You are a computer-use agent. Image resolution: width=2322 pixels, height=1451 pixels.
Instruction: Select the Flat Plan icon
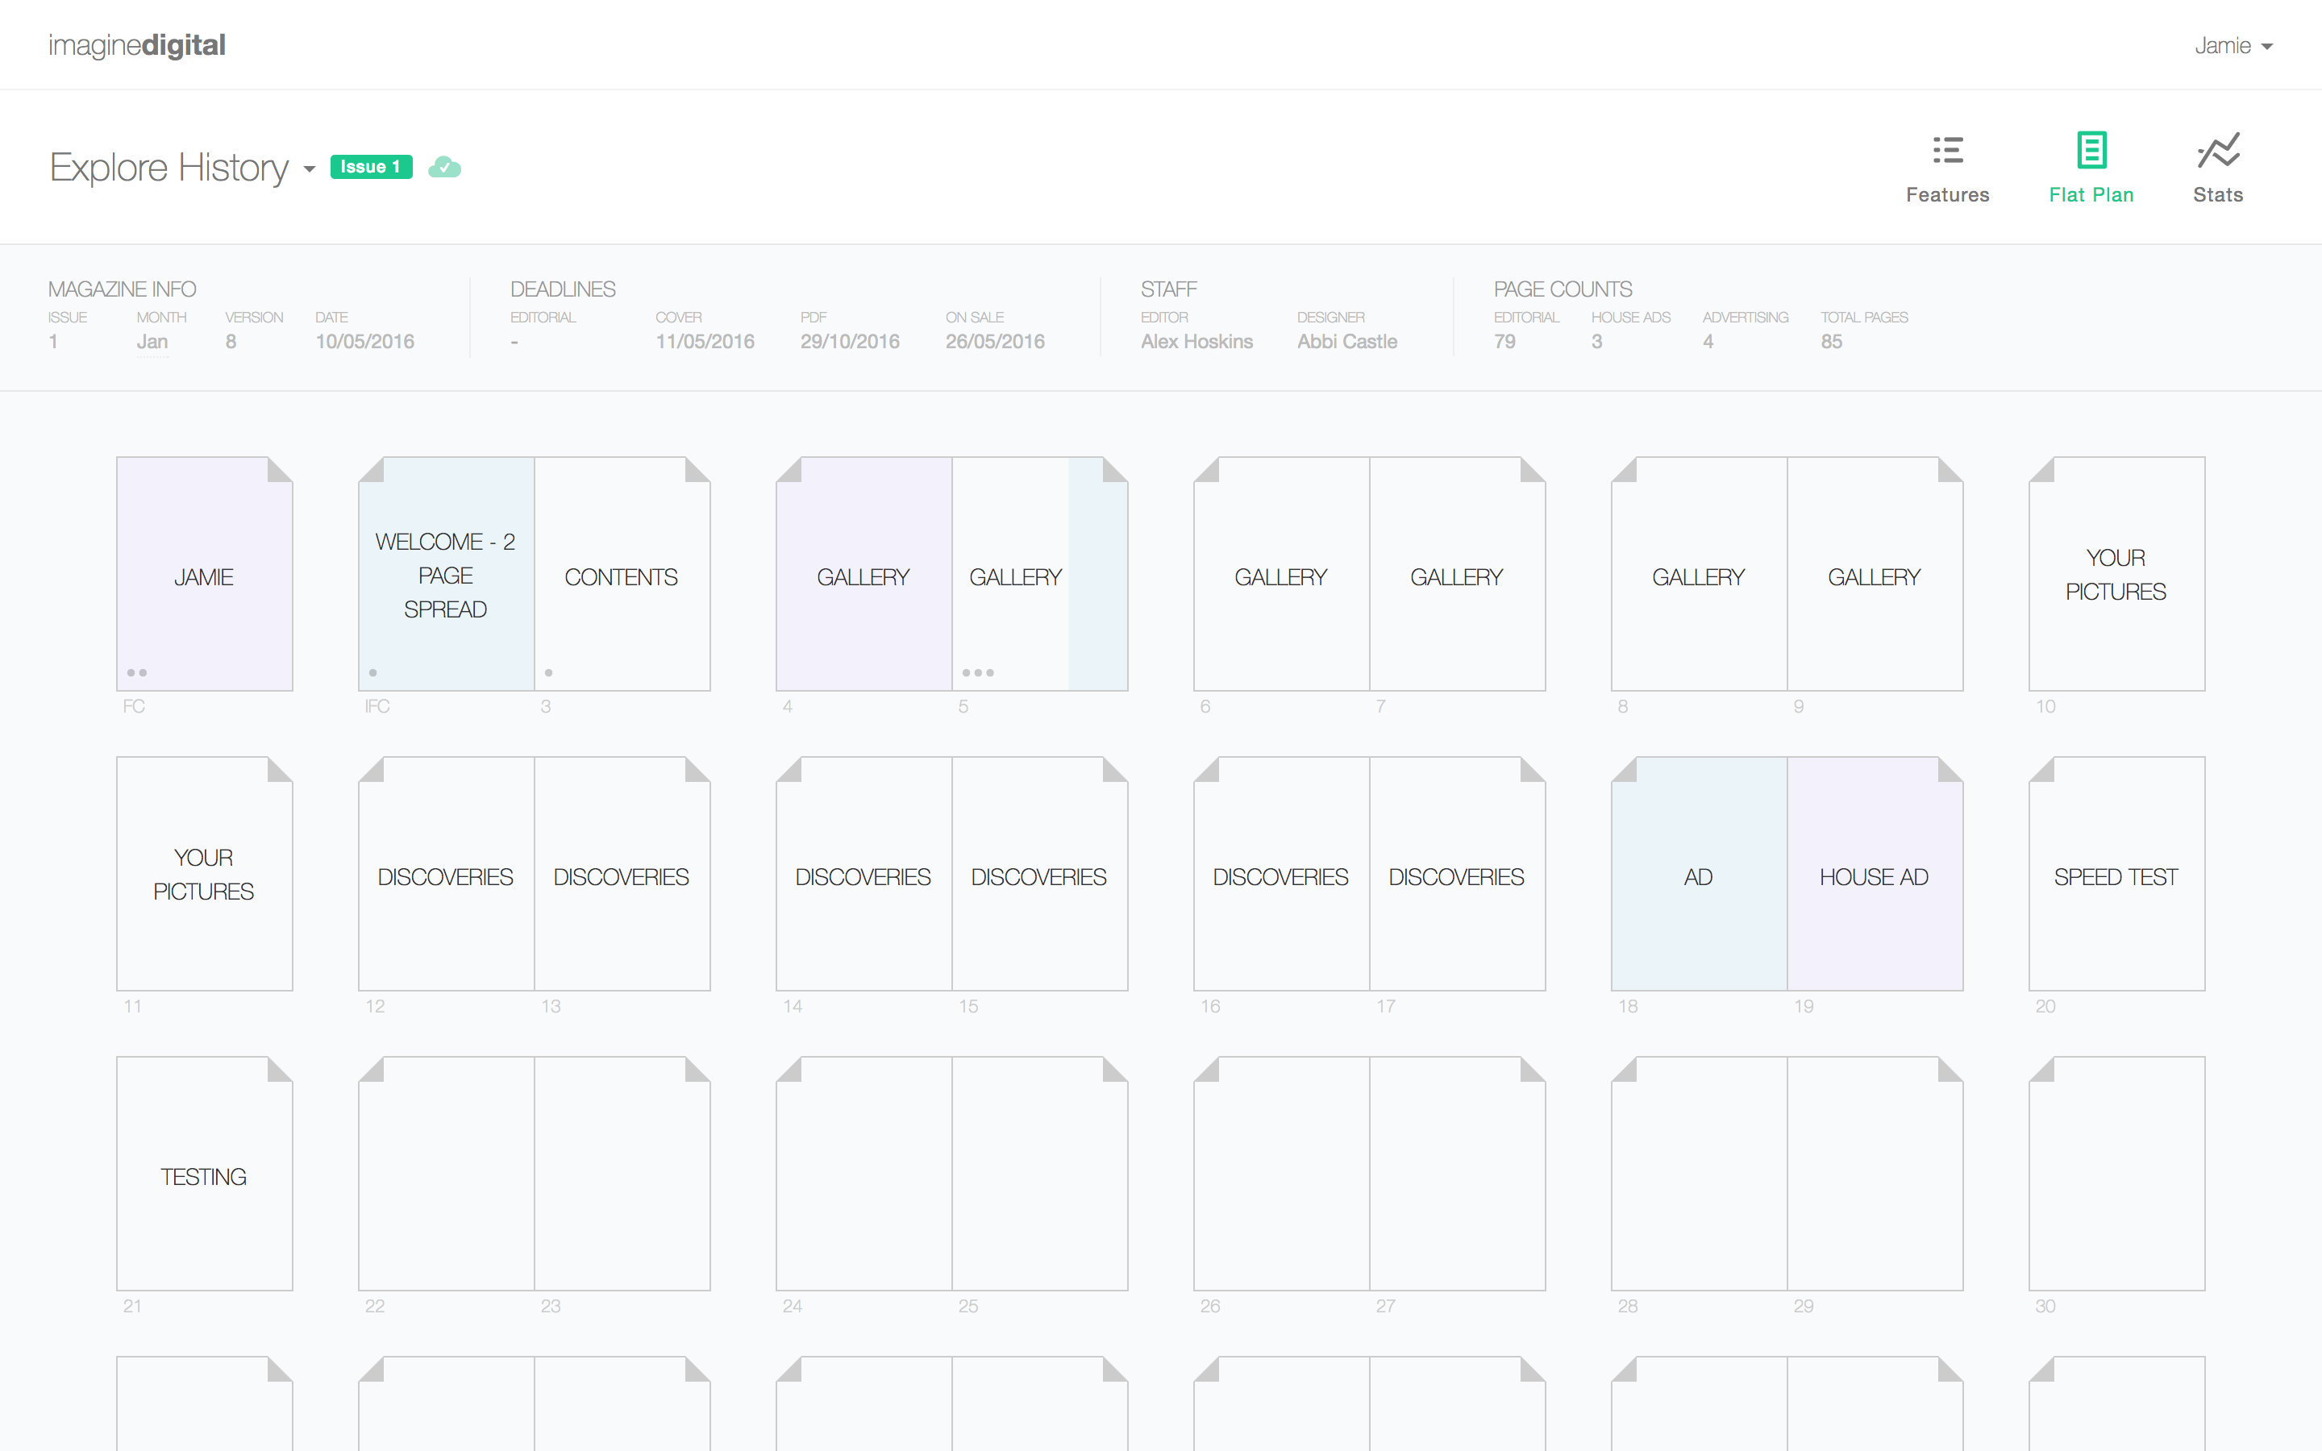[x=2091, y=151]
